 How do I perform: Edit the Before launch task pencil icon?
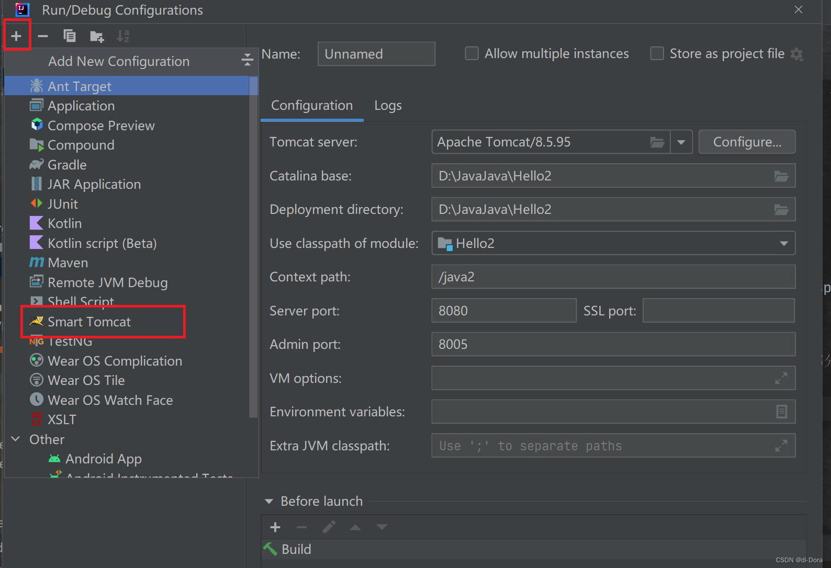(x=329, y=527)
